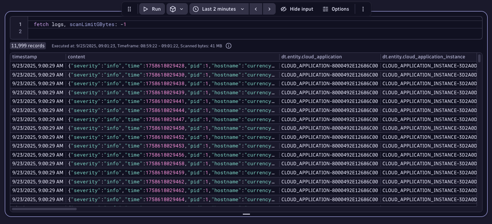Click the vertical scrollbar of results table
The width and height of the screenshot is (492, 224).
click(479, 58)
